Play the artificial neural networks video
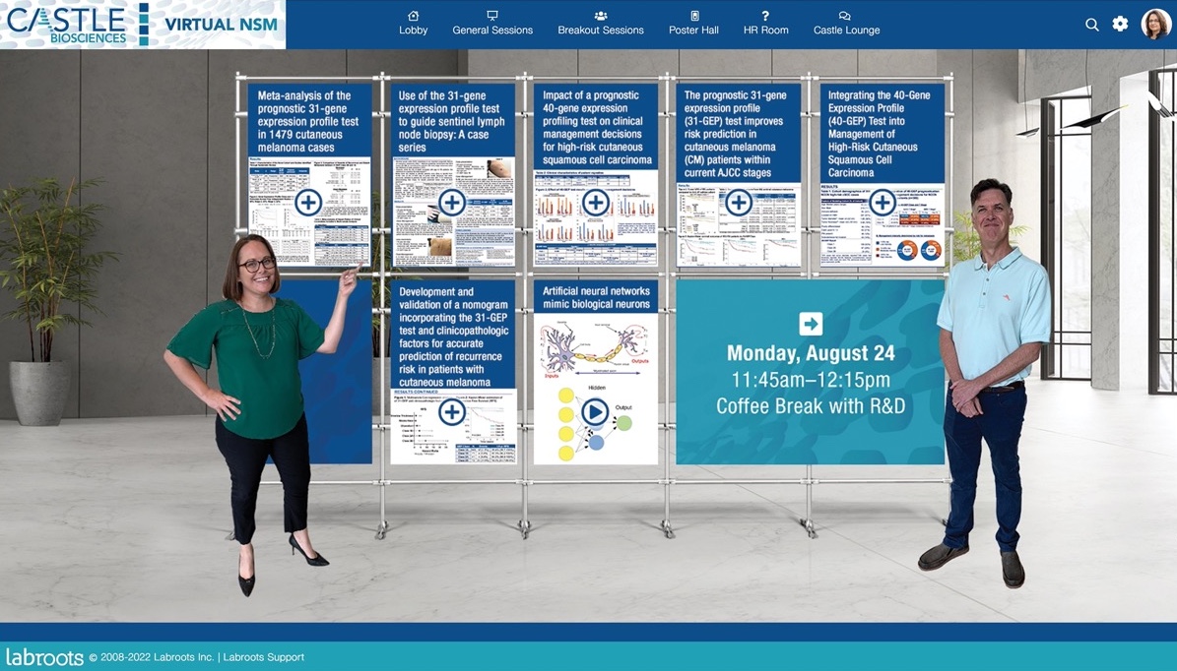1177x671 pixels. click(x=595, y=411)
